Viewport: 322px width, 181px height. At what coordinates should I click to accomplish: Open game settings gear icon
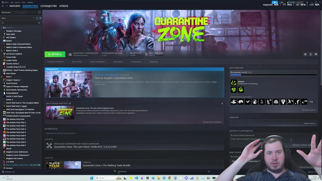[x=305, y=54]
